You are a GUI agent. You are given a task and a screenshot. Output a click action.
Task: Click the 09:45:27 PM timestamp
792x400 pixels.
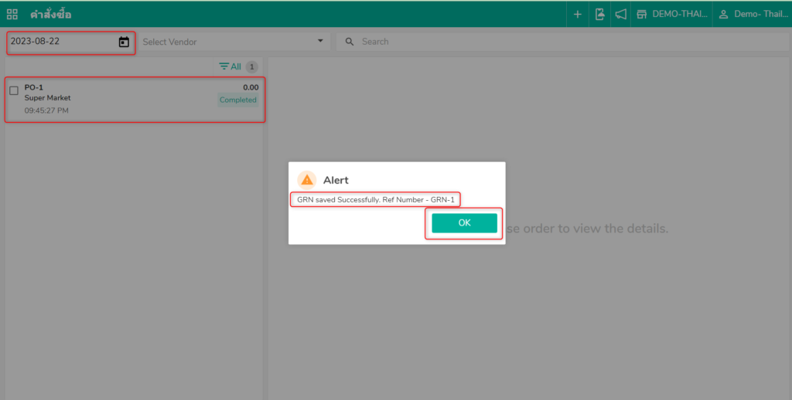coord(46,110)
